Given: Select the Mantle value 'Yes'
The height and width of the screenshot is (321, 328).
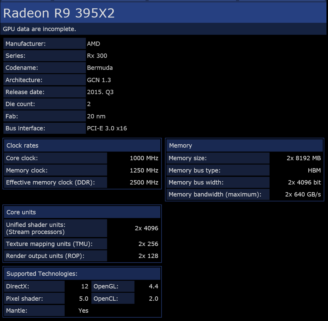Looking at the screenshot, I should pyautogui.click(x=83, y=311).
